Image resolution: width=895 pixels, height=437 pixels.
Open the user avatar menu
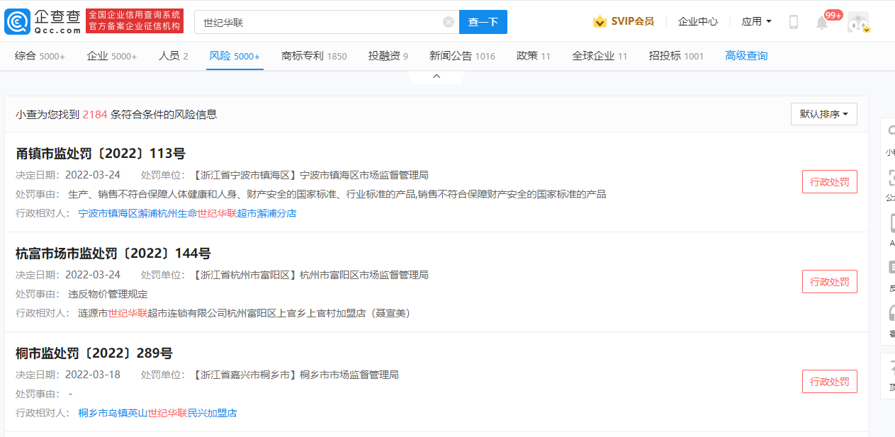[858, 22]
